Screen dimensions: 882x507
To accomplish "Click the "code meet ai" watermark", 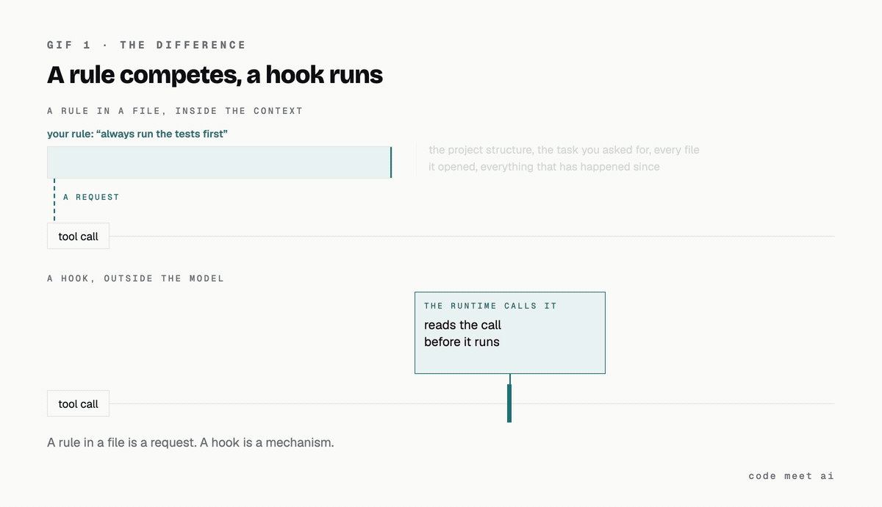I will (x=792, y=476).
